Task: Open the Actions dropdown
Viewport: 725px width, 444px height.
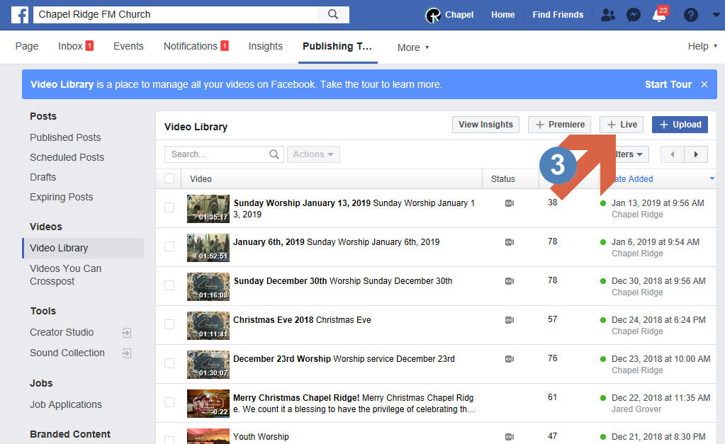Action: pyautogui.click(x=313, y=154)
